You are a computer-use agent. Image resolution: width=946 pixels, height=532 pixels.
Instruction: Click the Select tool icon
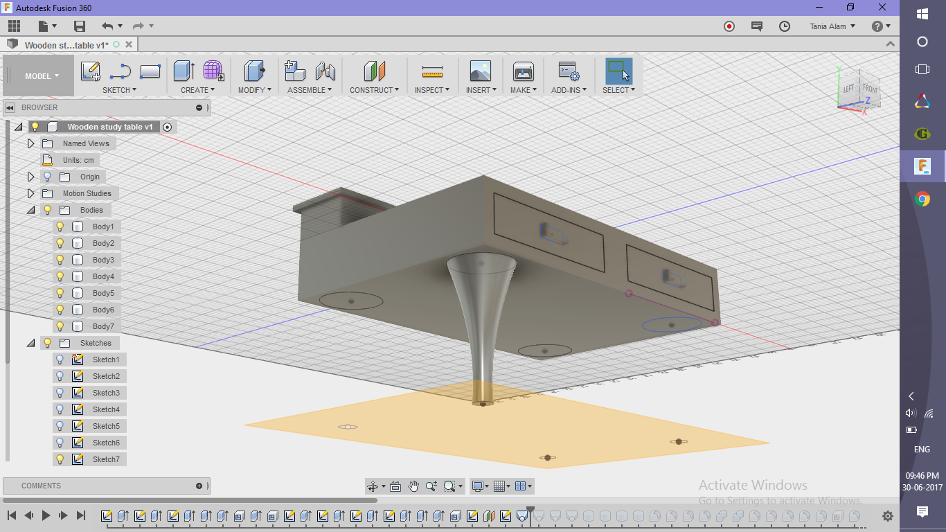tap(618, 71)
